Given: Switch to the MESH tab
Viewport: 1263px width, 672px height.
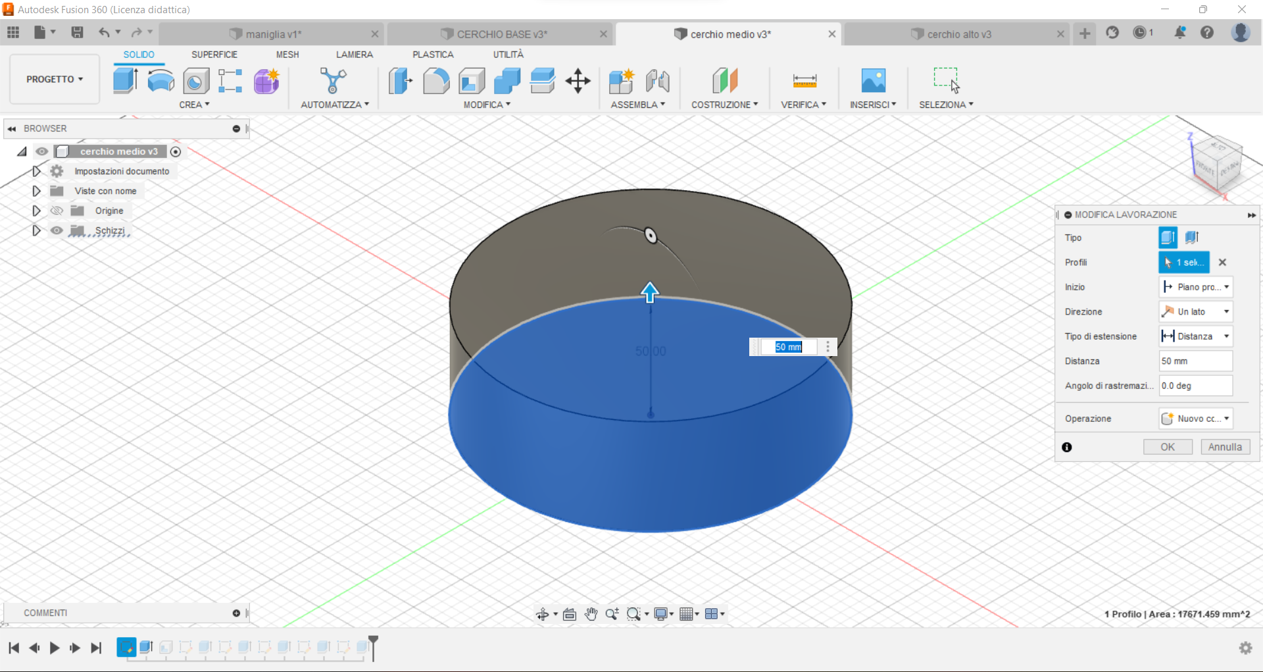Looking at the screenshot, I should (x=287, y=55).
